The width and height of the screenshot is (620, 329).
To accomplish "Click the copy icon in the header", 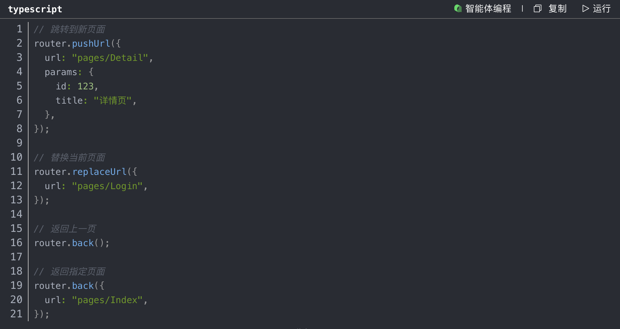I will [537, 9].
